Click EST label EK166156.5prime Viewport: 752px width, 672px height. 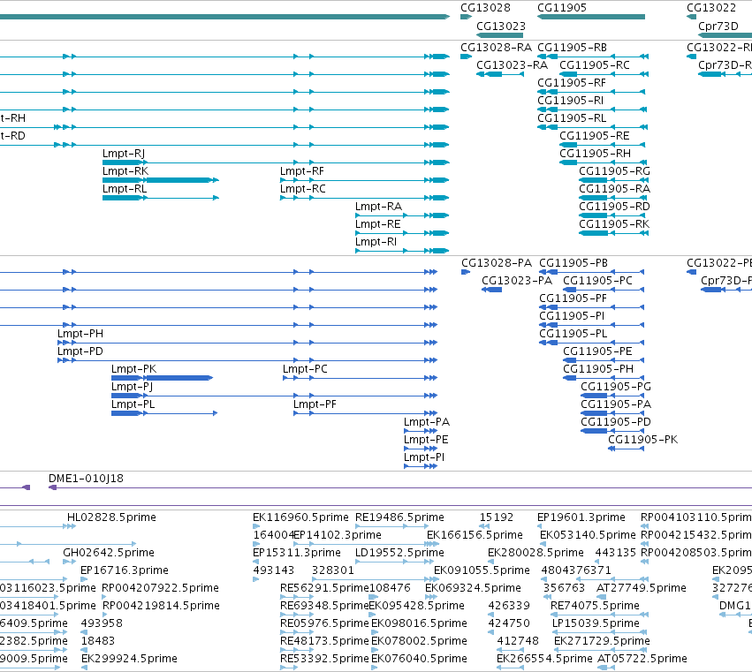pyautogui.click(x=475, y=535)
